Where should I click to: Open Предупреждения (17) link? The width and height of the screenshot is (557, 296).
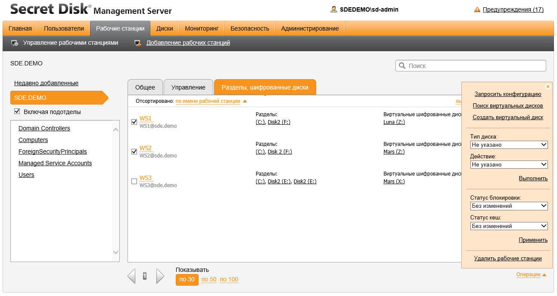(513, 9)
